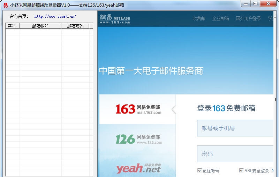Open the 国外用户登录 link
Viewport: 279px width, 177px height.
tap(248, 18)
